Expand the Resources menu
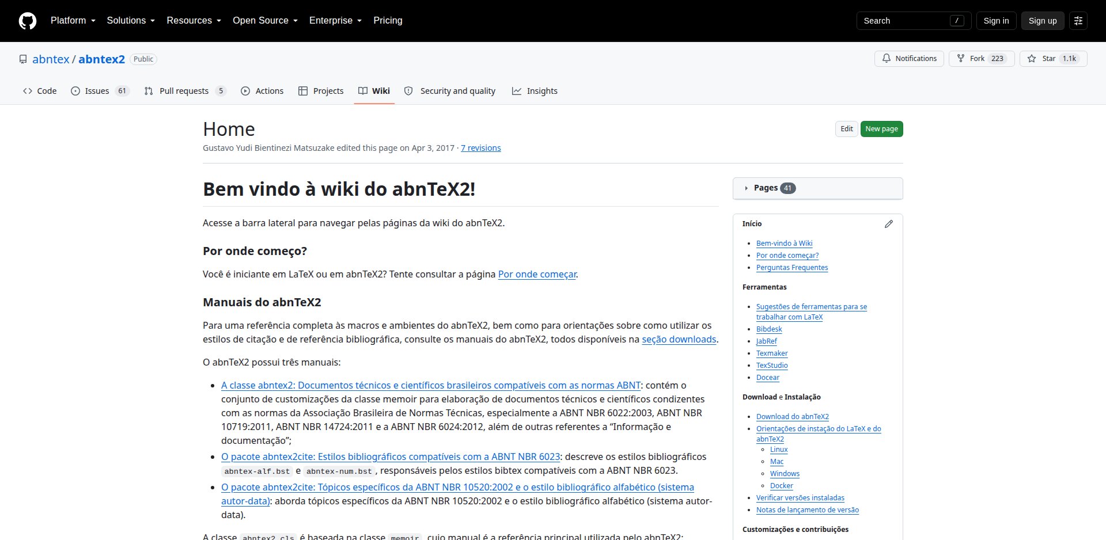 (194, 21)
